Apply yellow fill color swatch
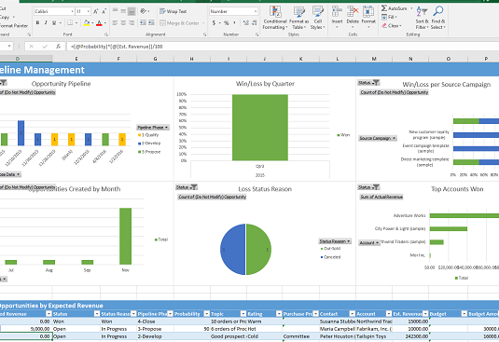This screenshot has width=499, height=342. click(87, 23)
